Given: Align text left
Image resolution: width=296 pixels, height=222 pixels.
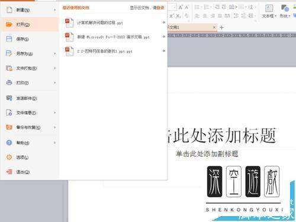Looking at the screenshot, I should (x=197, y=16).
